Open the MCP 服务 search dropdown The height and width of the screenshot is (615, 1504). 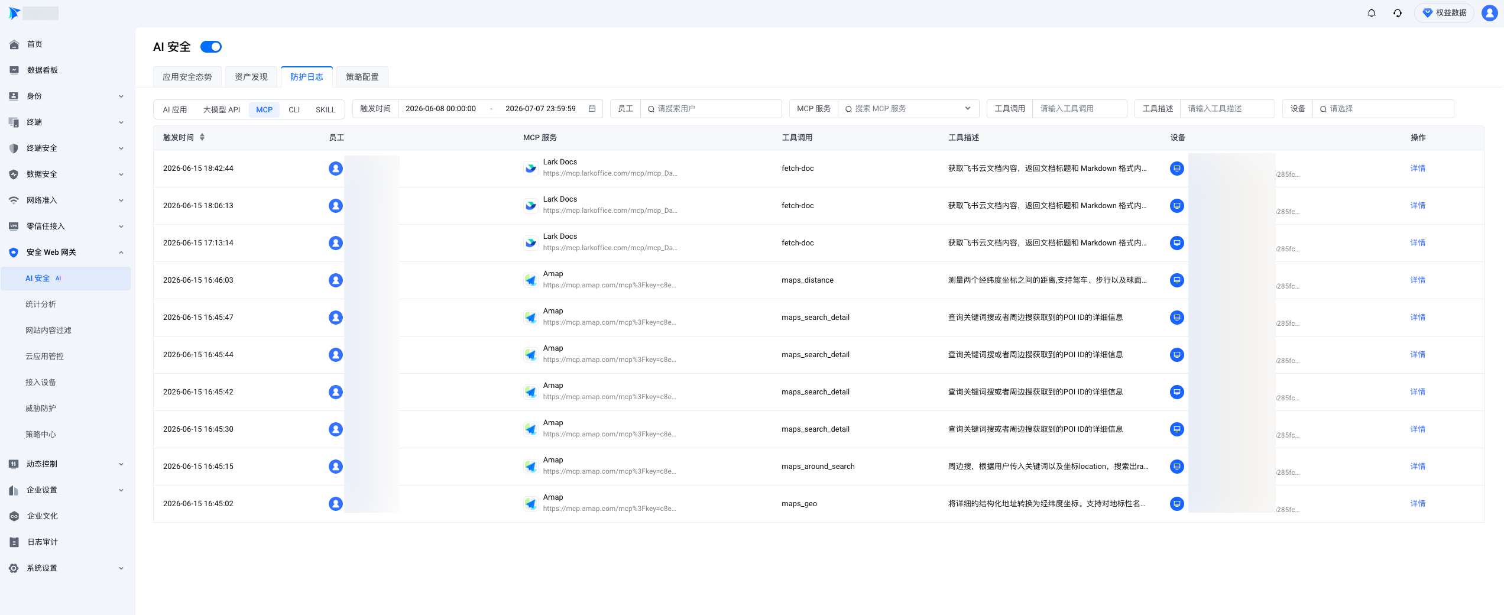pyautogui.click(x=908, y=109)
